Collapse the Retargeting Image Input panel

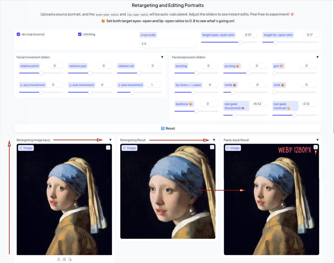coord(110,140)
